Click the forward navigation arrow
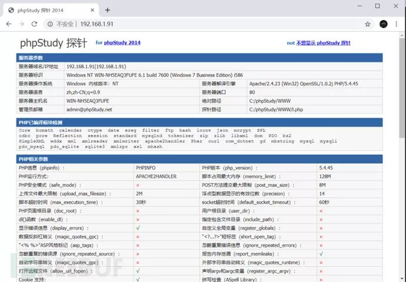The width and height of the screenshot is (406, 282). [x=22, y=24]
